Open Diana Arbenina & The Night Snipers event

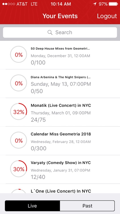click(x=60, y=84)
